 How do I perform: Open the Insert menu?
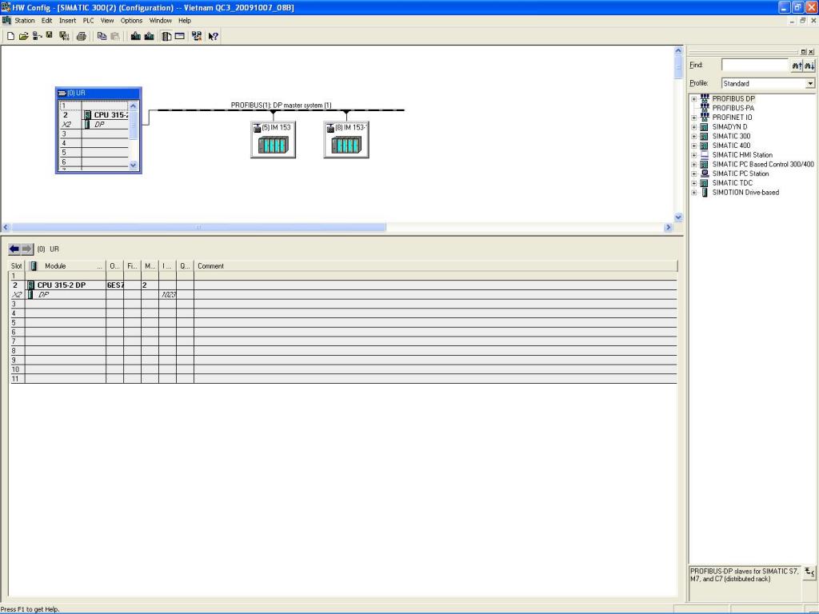pyautogui.click(x=67, y=21)
